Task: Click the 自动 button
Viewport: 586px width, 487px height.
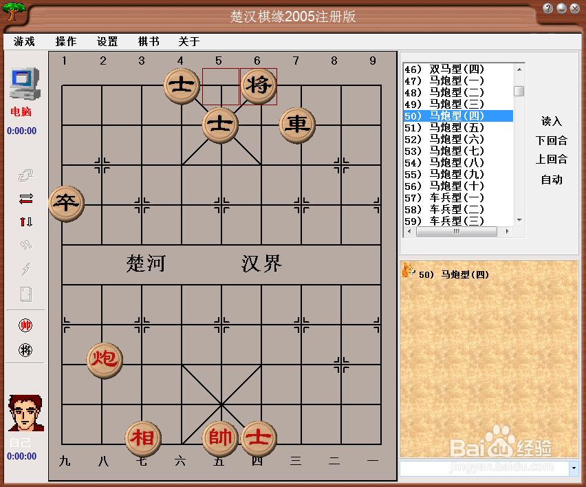Action: [552, 180]
